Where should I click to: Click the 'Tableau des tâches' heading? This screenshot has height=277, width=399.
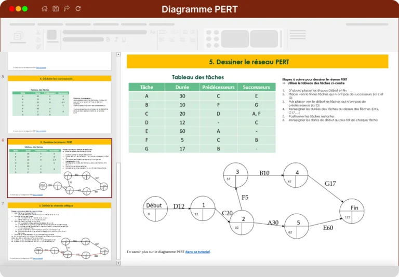coord(198,77)
